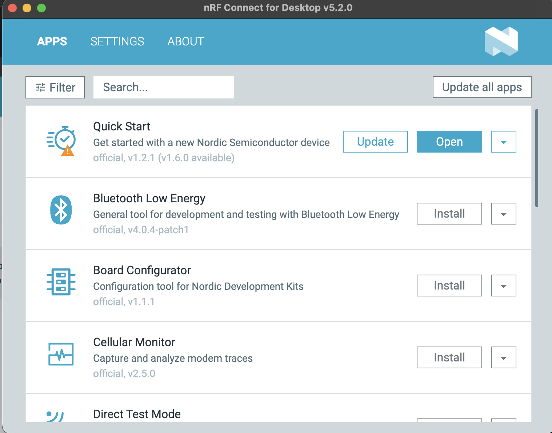Switch to the APPS tab
This screenshot has width=552, height=433.
click(x=52, y=41)
